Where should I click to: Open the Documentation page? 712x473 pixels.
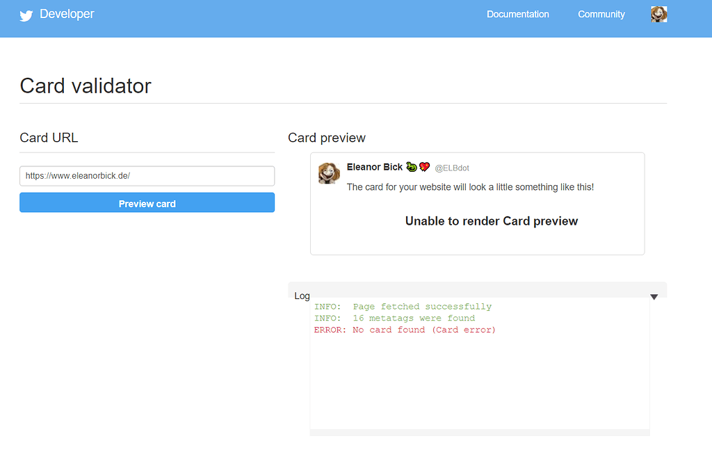(517, 14)
